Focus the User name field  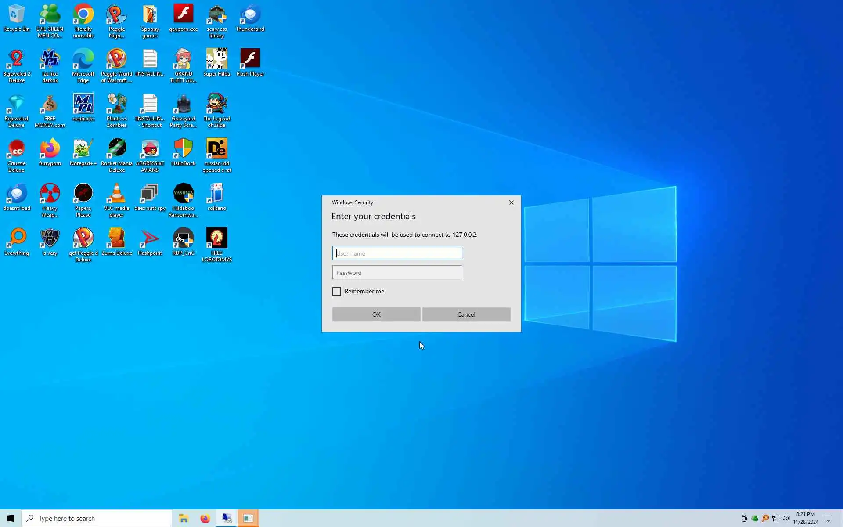point(397,253)
